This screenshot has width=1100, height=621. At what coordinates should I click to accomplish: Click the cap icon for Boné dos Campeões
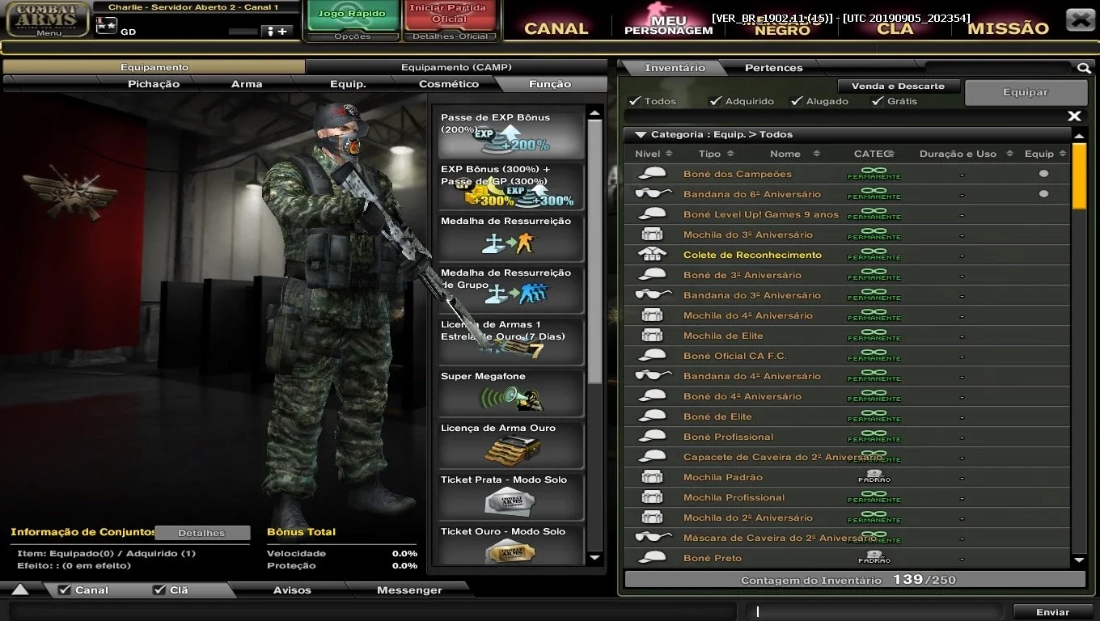(x=652, y=174)
